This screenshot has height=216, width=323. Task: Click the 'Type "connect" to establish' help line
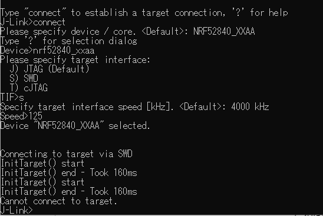[x=144, y=13]
